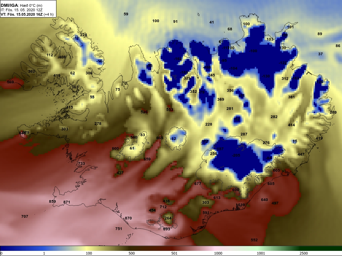Select the map value '41'
This screenshot has width=342, height=256.
212,22
